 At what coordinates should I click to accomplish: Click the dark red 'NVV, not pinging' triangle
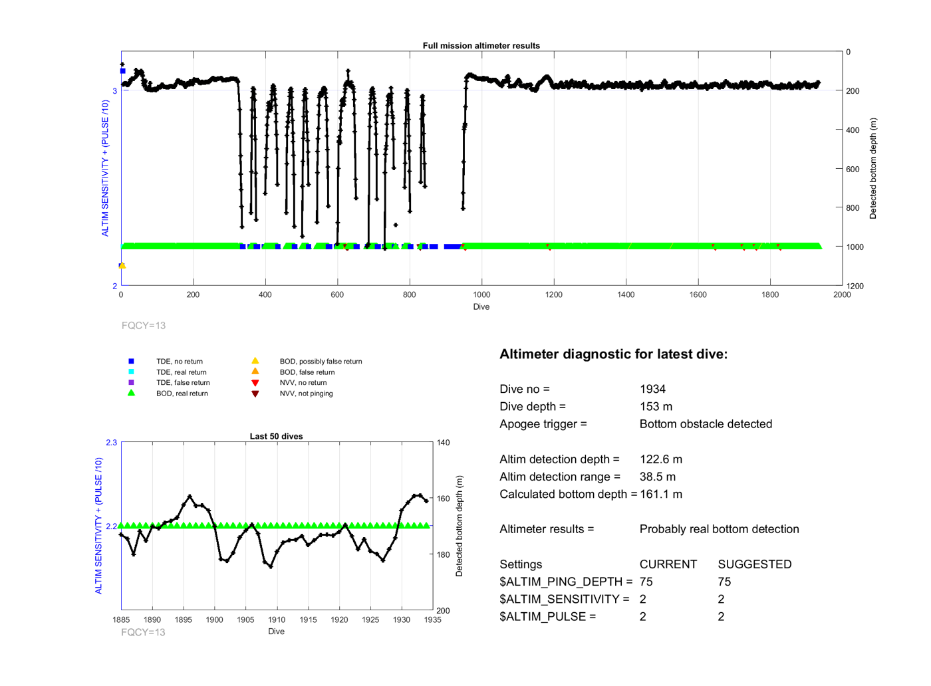255,394
